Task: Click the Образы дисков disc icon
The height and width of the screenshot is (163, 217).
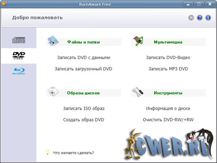Action: (53, 92)
